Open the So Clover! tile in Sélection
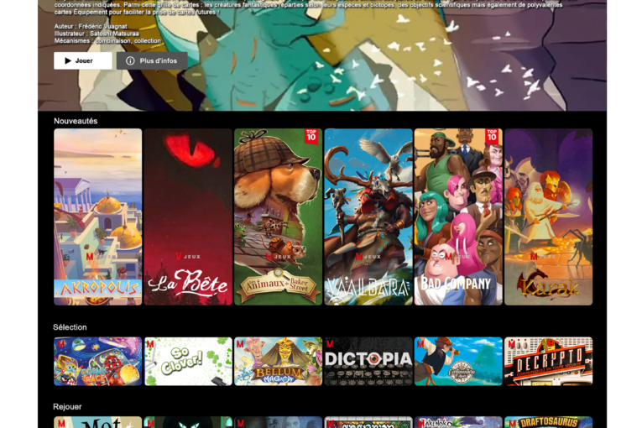This screenshot has width=642, height=428. tap(188, 362)
